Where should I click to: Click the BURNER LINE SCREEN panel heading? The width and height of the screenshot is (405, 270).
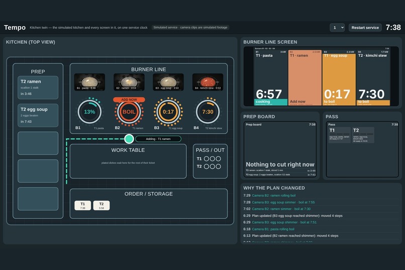(x=270, y=42)
